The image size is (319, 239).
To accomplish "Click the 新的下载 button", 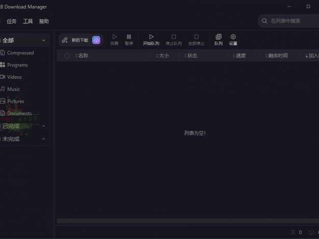I will coord(81,40).
